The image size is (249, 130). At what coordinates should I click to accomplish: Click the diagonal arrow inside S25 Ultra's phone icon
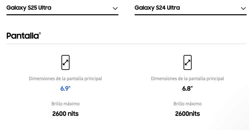pos(65,63)
